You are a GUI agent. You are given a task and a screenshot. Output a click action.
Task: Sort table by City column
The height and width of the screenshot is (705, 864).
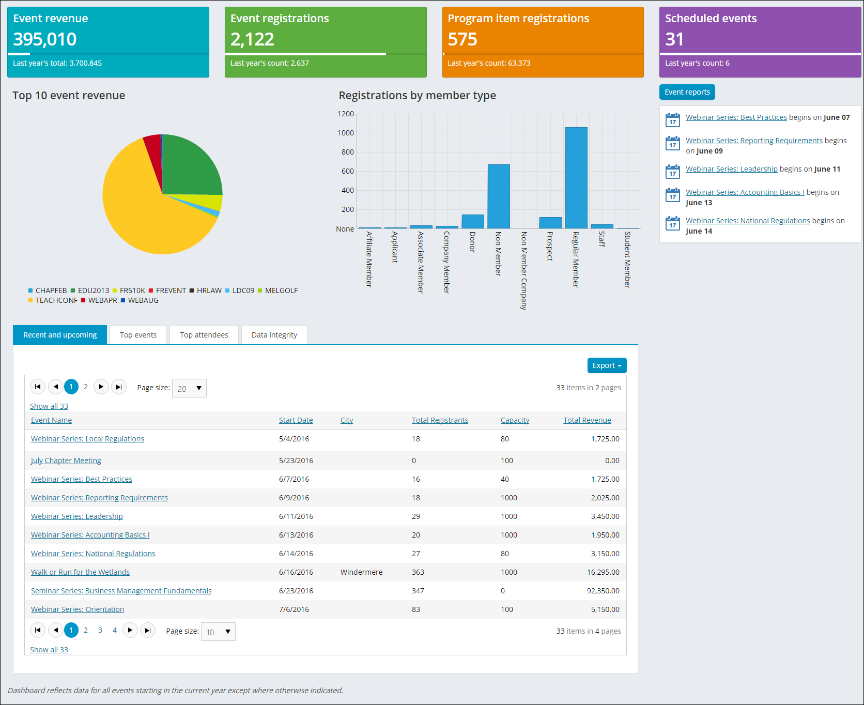tap(347, 420)
